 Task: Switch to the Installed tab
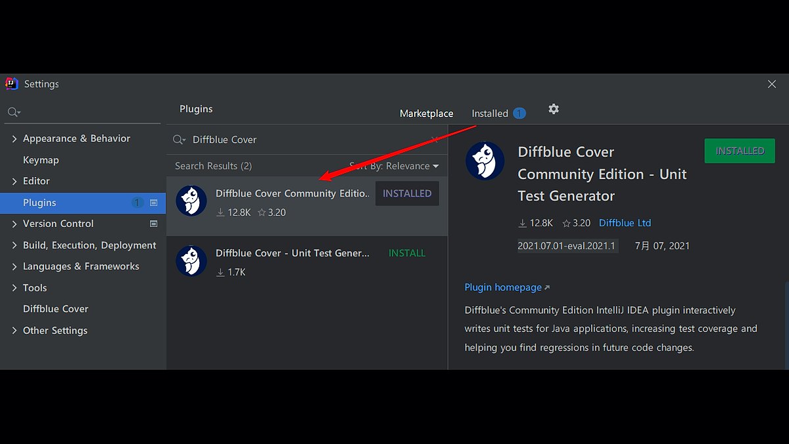(x=490, y=113)
